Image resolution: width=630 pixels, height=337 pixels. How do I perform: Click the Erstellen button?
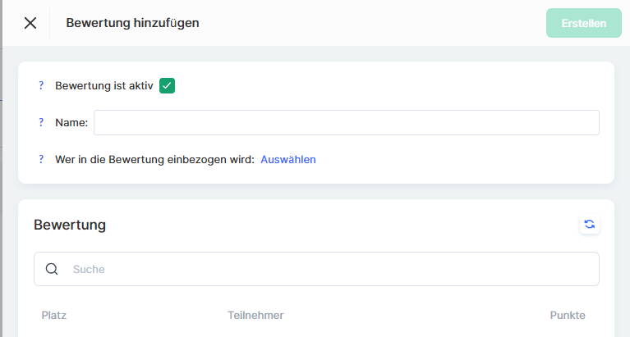(x=584, y=23)
